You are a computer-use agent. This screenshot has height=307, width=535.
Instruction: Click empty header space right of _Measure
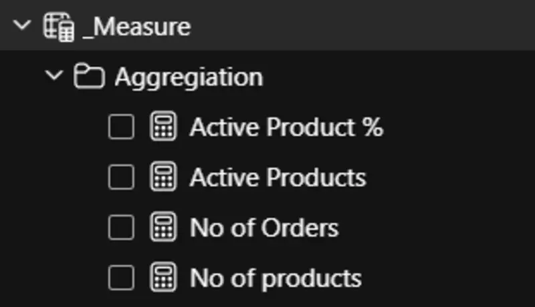(368, 27)
